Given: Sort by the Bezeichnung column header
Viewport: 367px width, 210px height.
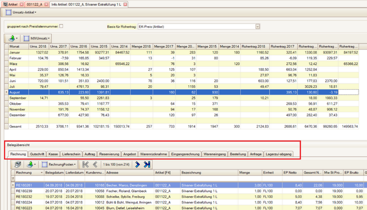Looking at the screenshot, I should click(x=209, y=173).
